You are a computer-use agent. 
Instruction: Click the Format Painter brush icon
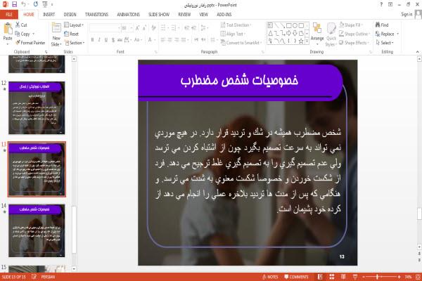pos(18,42)
